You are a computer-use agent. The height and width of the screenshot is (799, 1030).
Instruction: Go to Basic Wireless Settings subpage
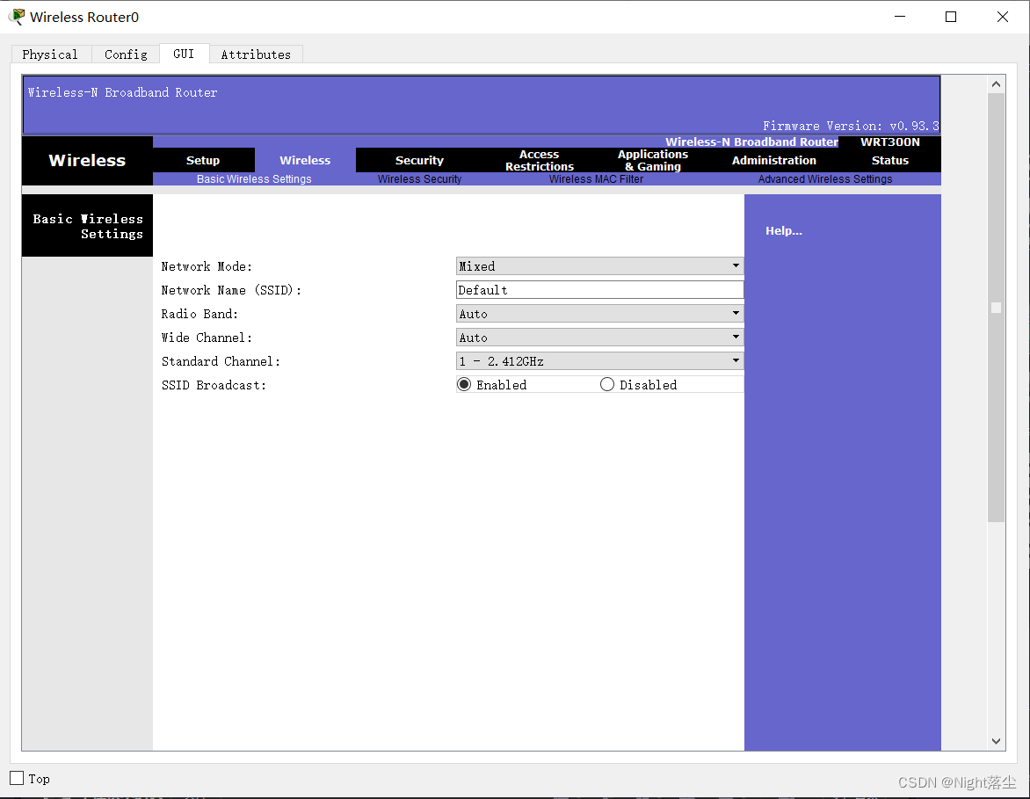coord(254,178)
